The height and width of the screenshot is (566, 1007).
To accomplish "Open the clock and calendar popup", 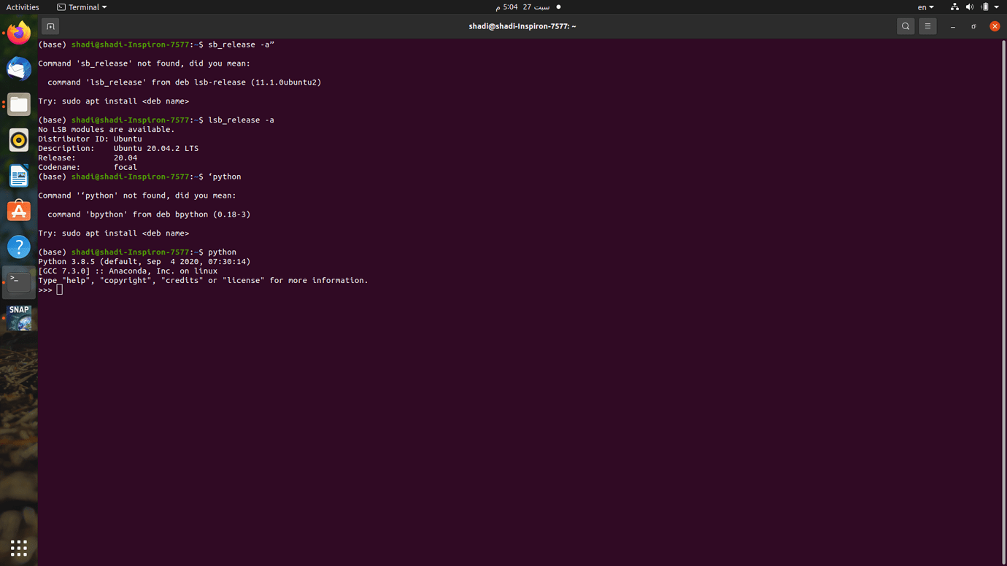I will [x=522, y=7].
